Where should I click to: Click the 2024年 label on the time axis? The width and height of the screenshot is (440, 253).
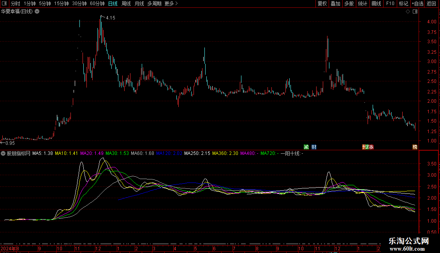point(8,248)
